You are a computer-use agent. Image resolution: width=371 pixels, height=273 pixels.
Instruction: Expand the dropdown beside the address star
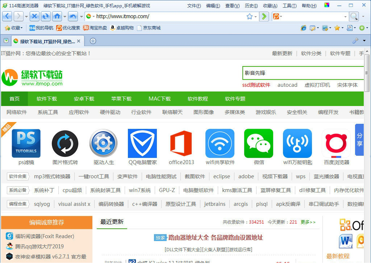tap(255, 17)
